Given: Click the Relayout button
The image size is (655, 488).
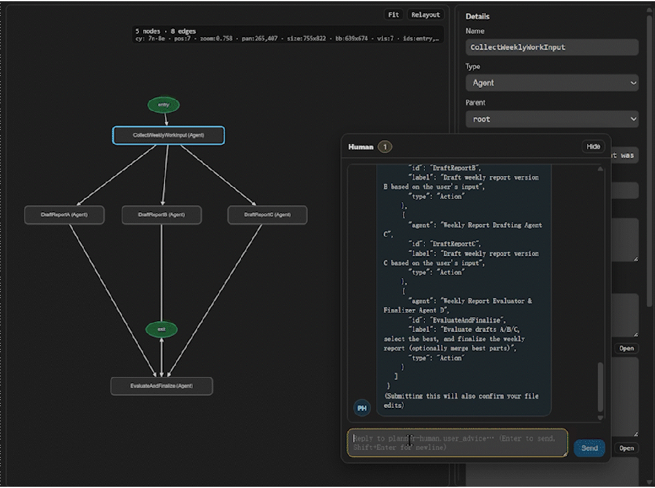Looking at the screenshot, I should [426, 15].
